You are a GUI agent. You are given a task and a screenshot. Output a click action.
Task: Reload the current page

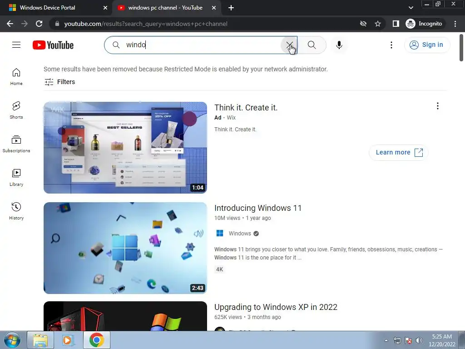tap(39, 24)
